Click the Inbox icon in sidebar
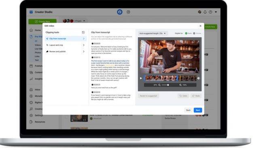 pyautogui.click(x=31, y=90)
